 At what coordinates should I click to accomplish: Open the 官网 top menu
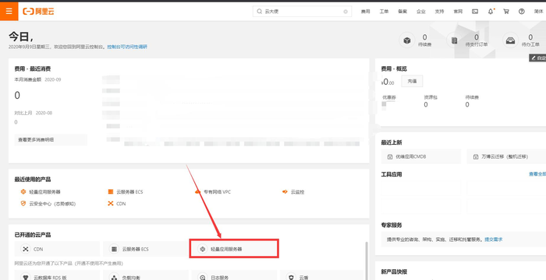(x=458, y=12)
